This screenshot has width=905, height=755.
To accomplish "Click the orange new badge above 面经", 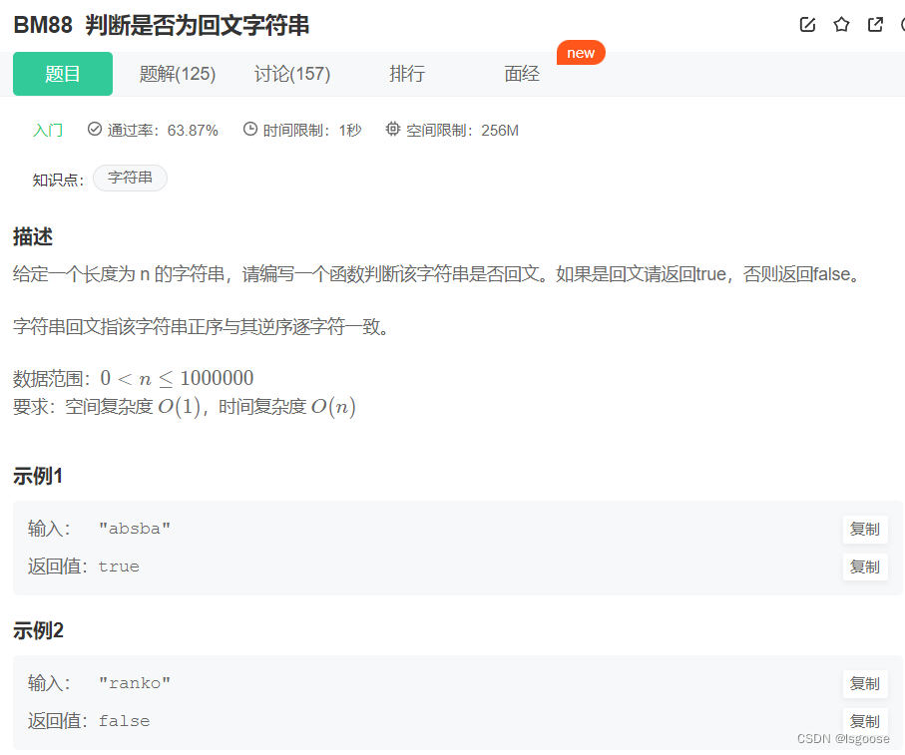I will coord(581,53).
